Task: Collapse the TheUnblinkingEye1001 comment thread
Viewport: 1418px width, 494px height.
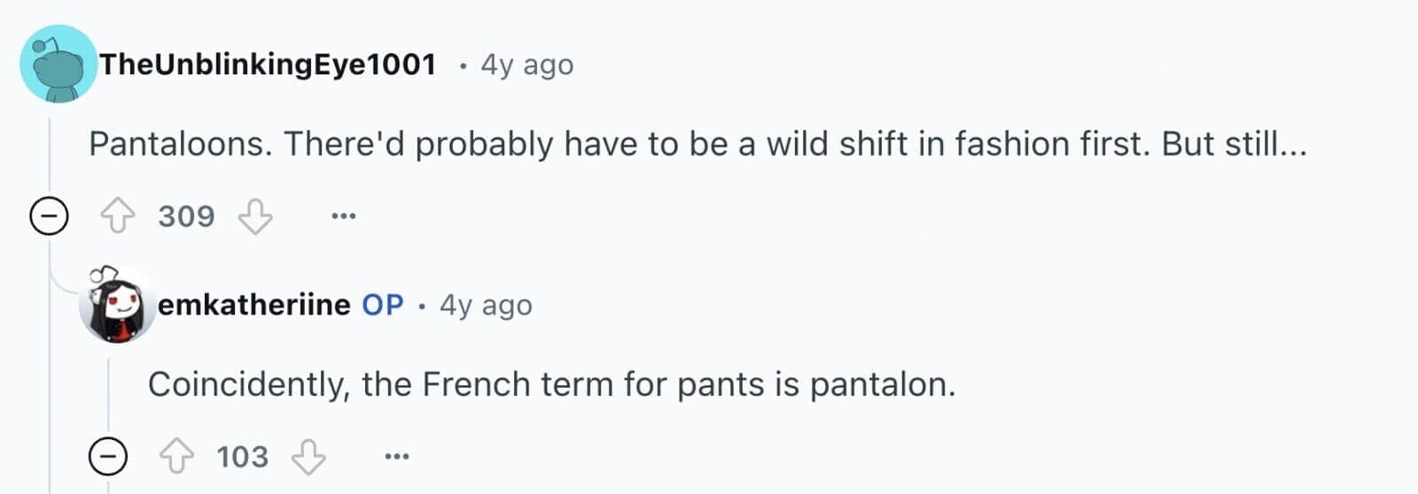Action: tap(49, 216)
